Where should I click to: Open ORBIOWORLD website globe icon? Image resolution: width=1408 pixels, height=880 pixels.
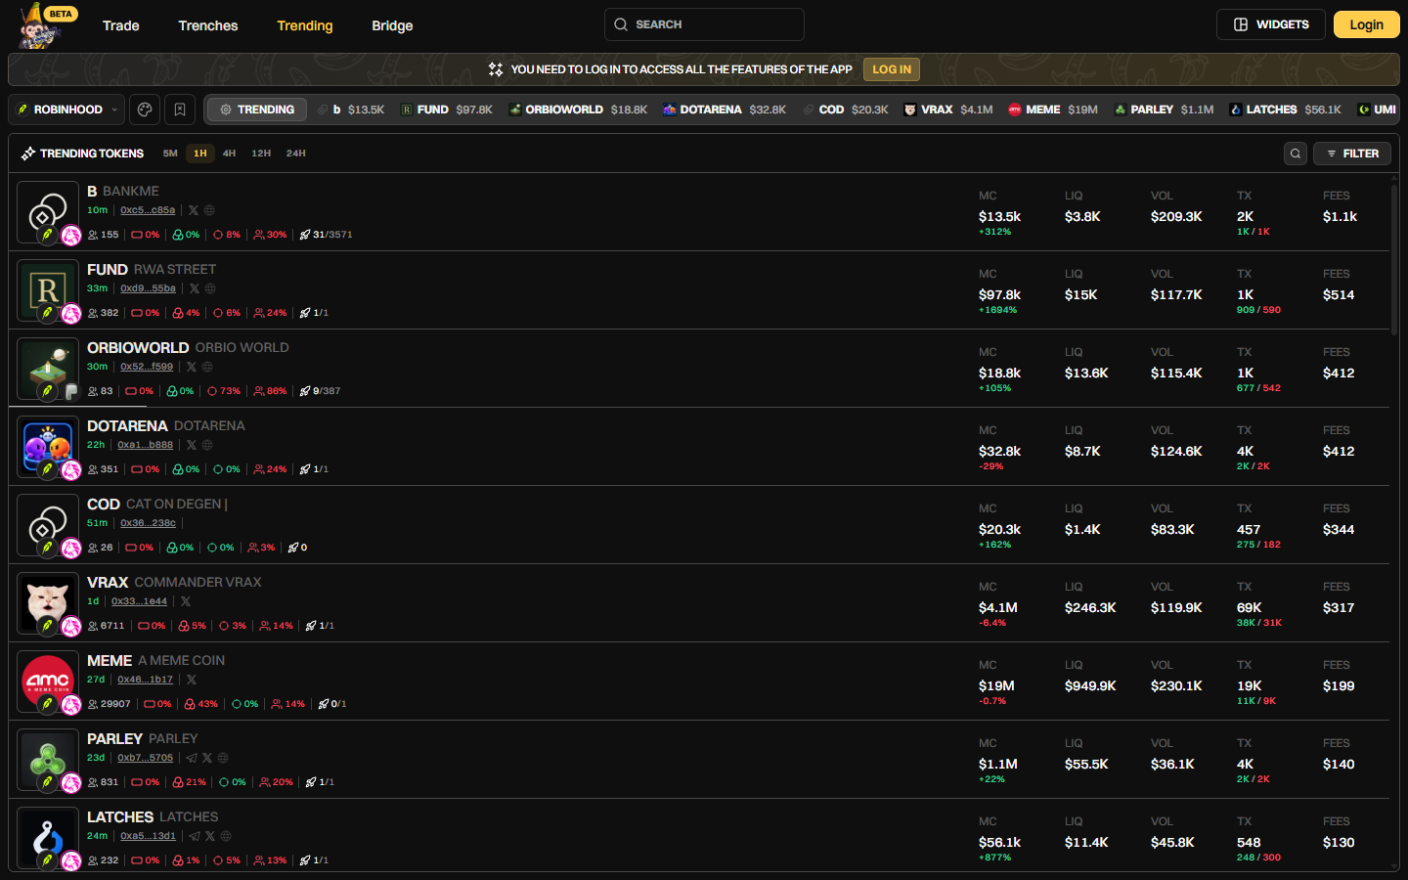(207, 367)
